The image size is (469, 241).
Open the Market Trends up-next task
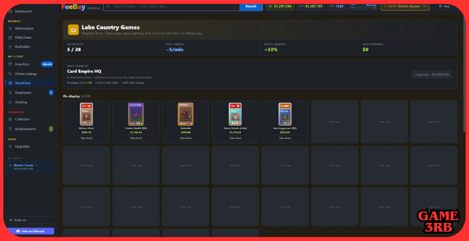pos(30,167)
